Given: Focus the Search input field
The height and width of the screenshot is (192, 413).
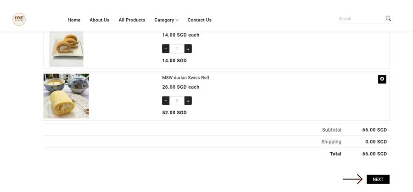Looking at the screenshot, I should click(362, 19).
